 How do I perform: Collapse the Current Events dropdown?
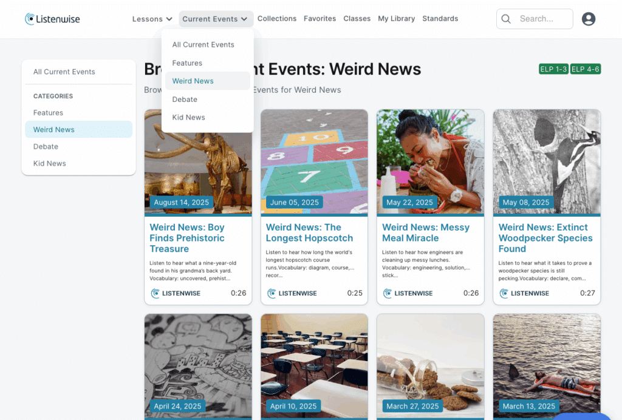pos(216,19)
